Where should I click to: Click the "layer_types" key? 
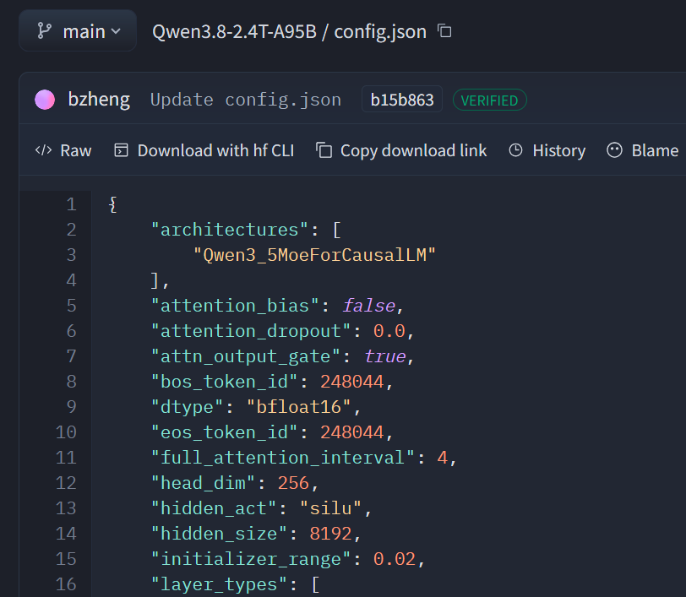click(x=219, y=584)
